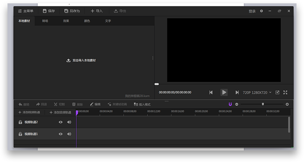
Task: Toggle the 插入模式 insert mode selector
Action: pos(142,104)
